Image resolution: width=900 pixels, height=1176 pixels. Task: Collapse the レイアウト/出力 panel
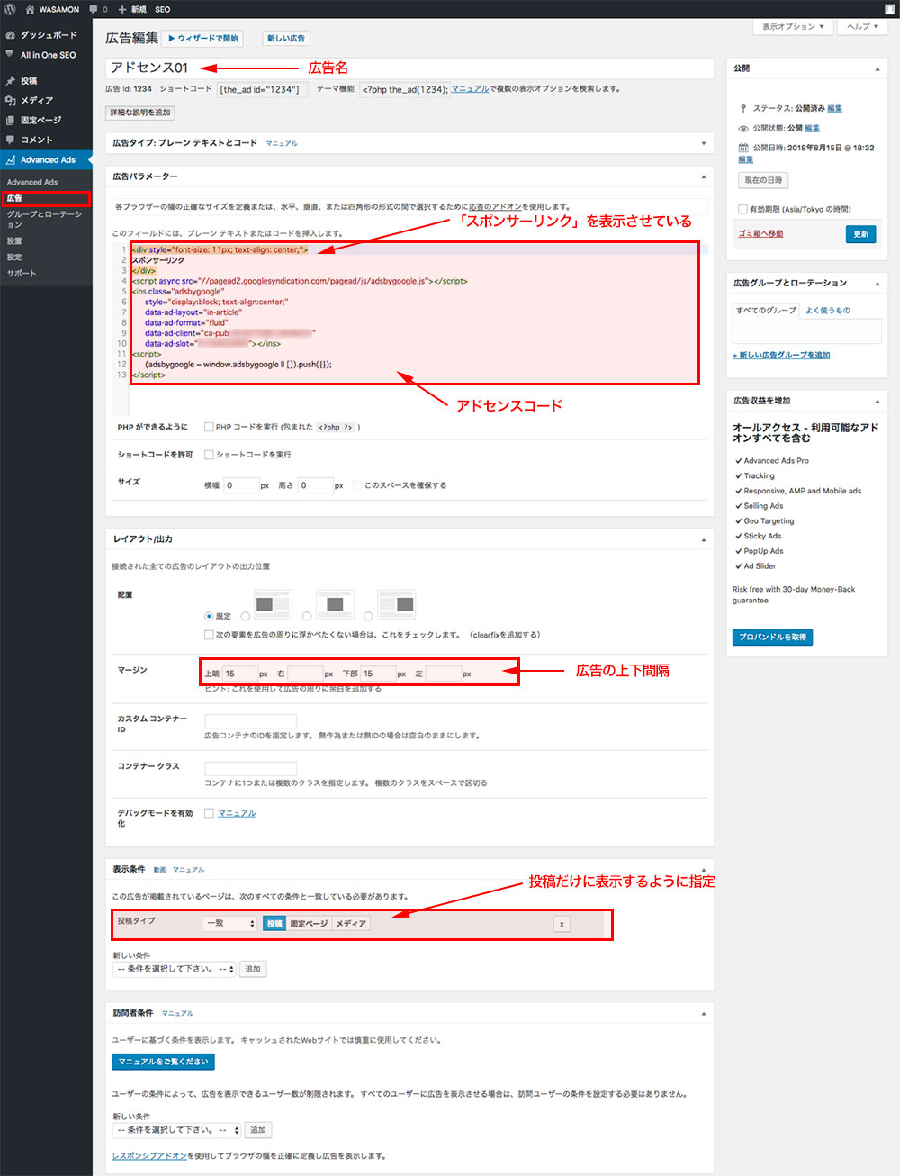pyautogui.click(x=703, y=539)
